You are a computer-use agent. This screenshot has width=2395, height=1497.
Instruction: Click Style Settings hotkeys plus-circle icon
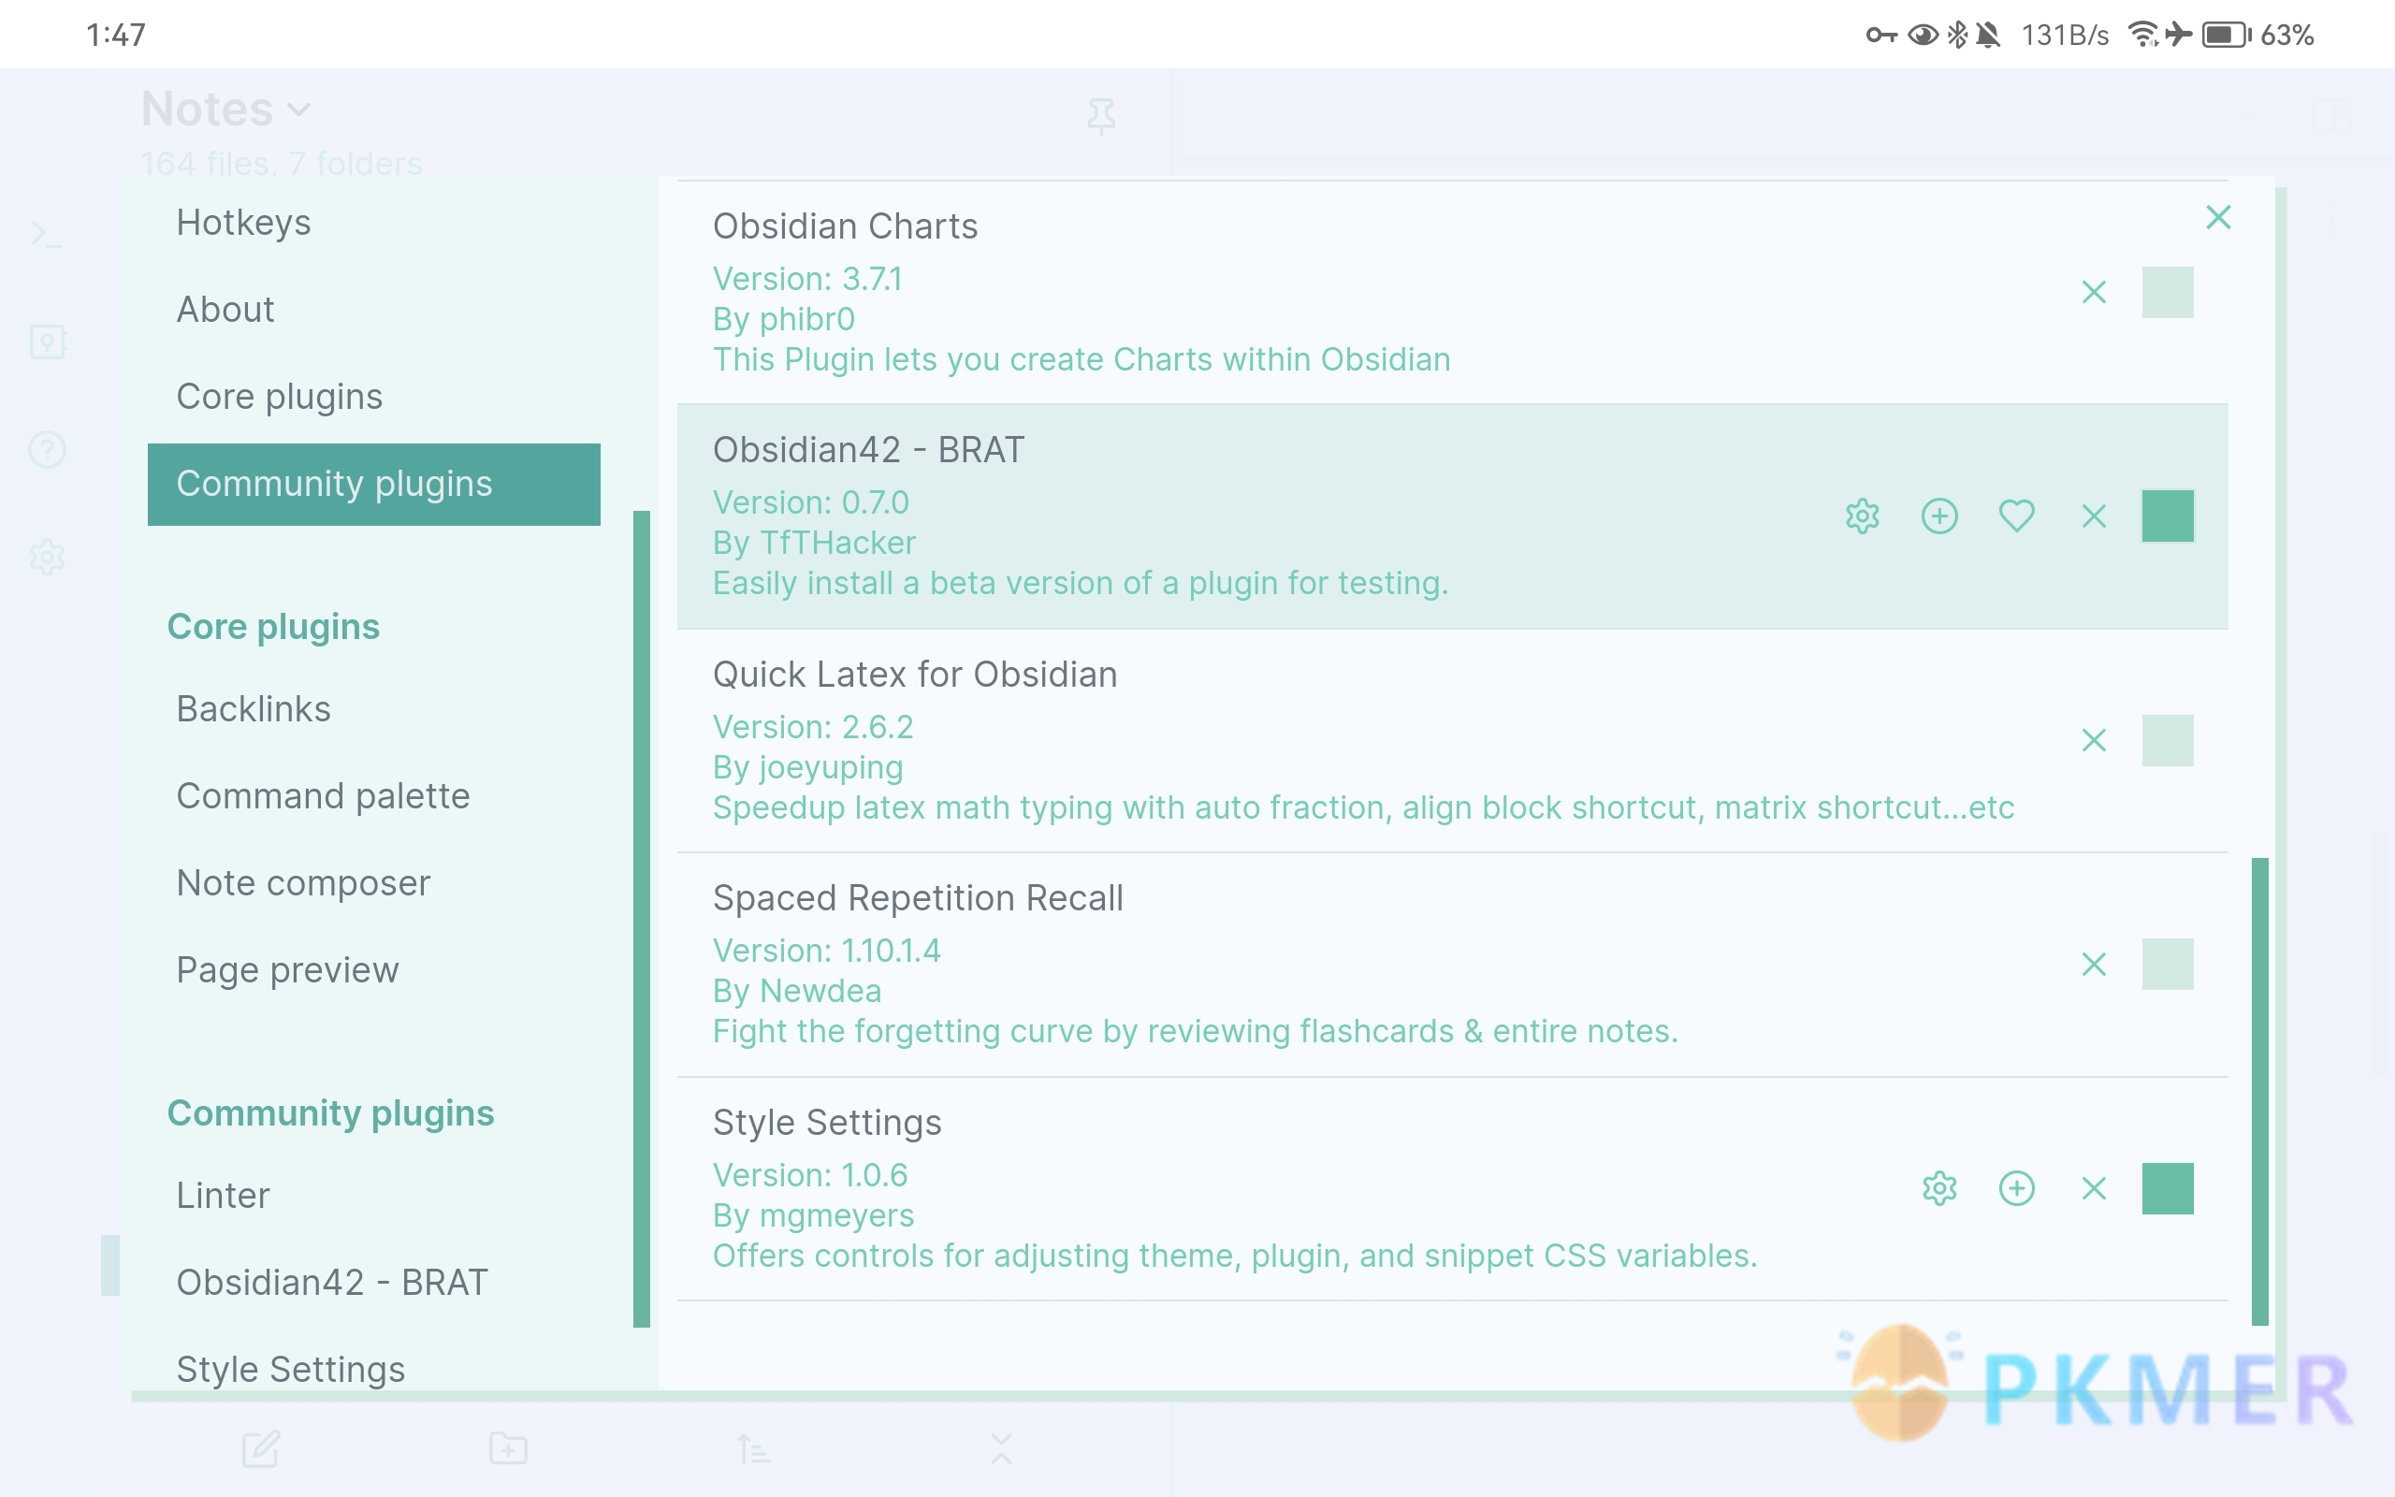point(2016,1188)
